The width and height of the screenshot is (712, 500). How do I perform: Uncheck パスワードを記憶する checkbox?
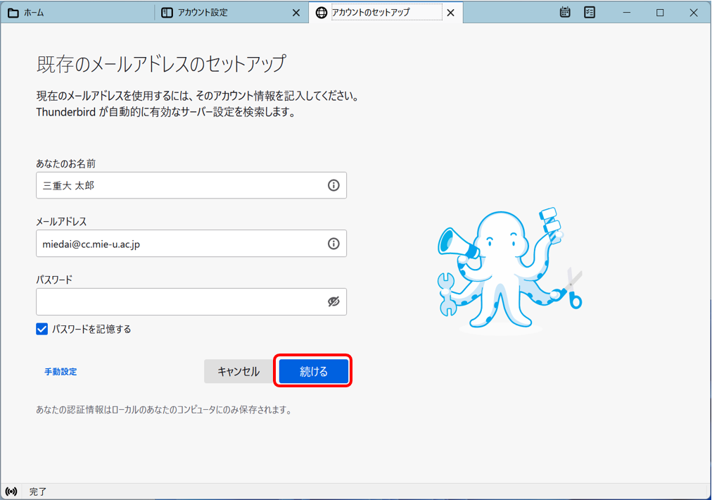tap(42, 329)
